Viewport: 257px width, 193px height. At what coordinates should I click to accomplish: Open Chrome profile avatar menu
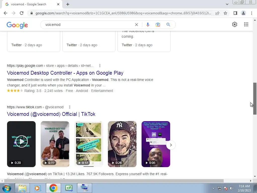[x=243, y=13]
